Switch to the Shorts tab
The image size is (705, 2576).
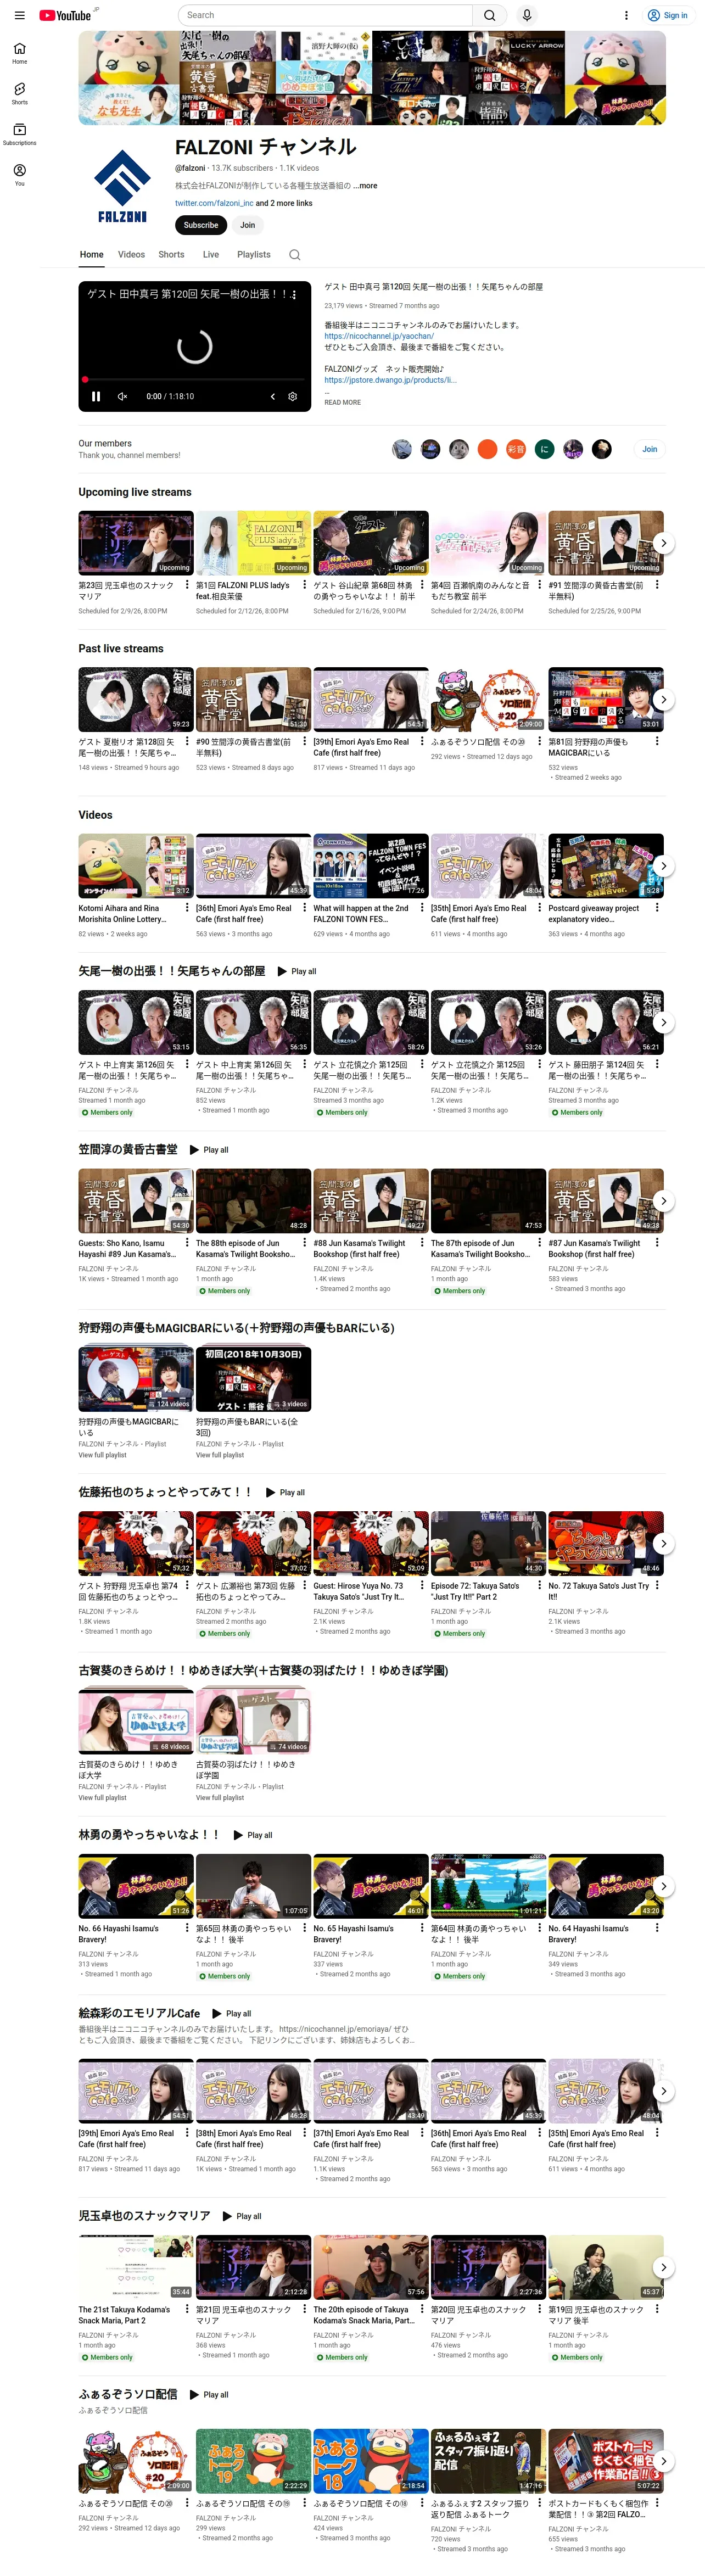pyautogui.click(x=171, y=254)
